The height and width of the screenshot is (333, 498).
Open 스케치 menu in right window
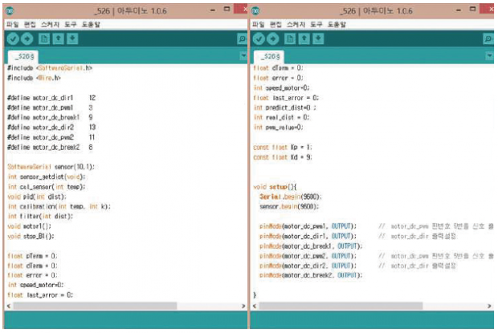click(296, 24)
